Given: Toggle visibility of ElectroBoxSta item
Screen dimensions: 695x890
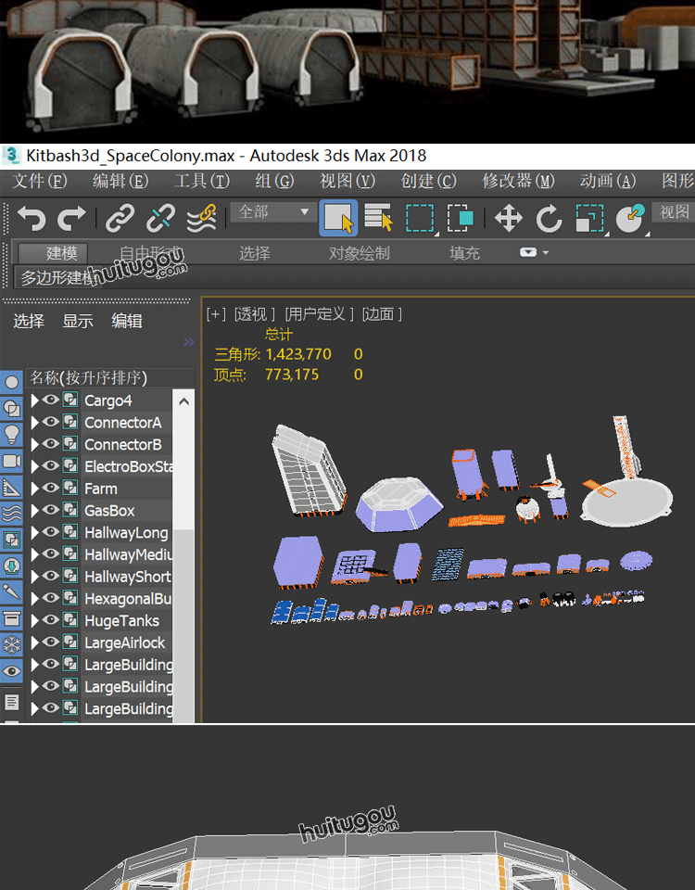Looking at the screenshot, I should (x=51, y=465).
